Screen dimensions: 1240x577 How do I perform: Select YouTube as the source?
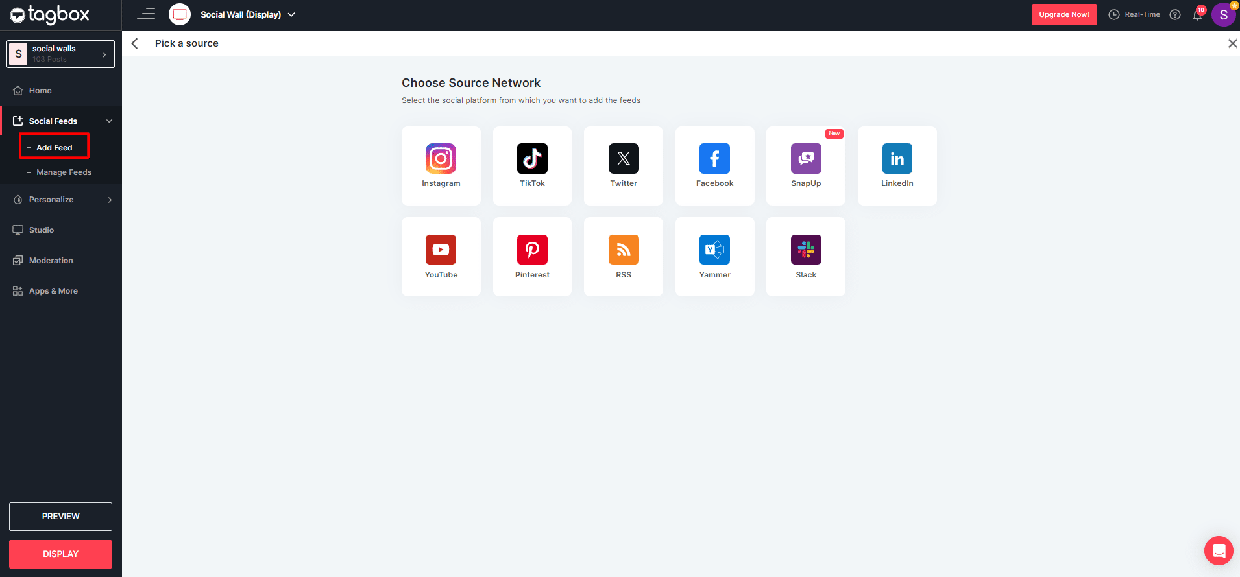(441, 257)
